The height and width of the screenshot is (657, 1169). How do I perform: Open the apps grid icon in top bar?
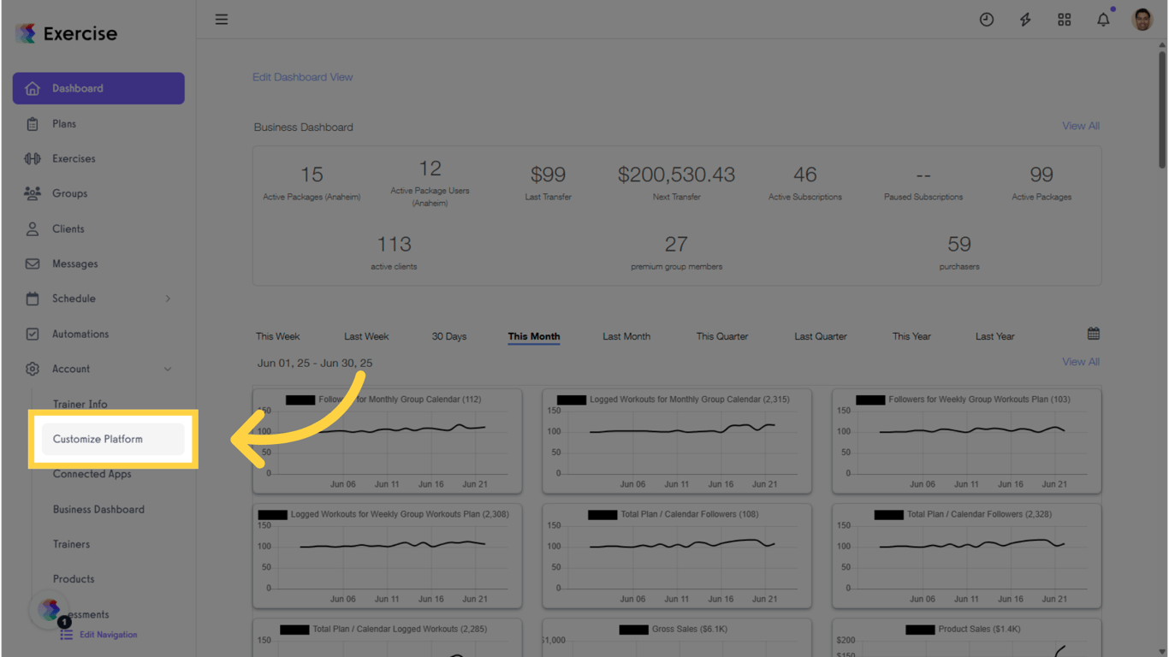1064,19
